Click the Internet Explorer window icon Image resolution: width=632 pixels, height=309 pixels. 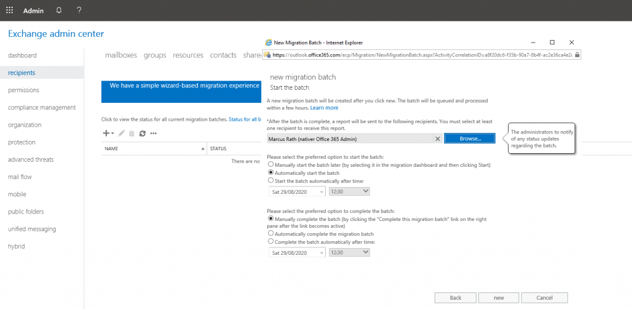click(268, 42)
